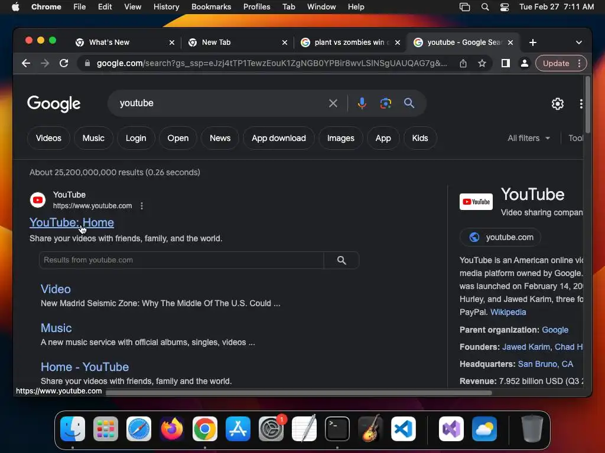Image resolution: width=605 pixels, height=453 pixels.
Task: Launch Safari from the Dock
Action: [139, 429]
